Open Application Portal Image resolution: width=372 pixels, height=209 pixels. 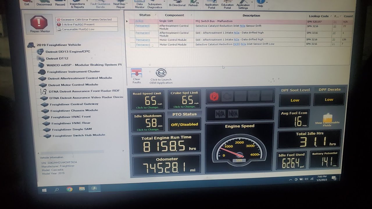tap(212, 5)
